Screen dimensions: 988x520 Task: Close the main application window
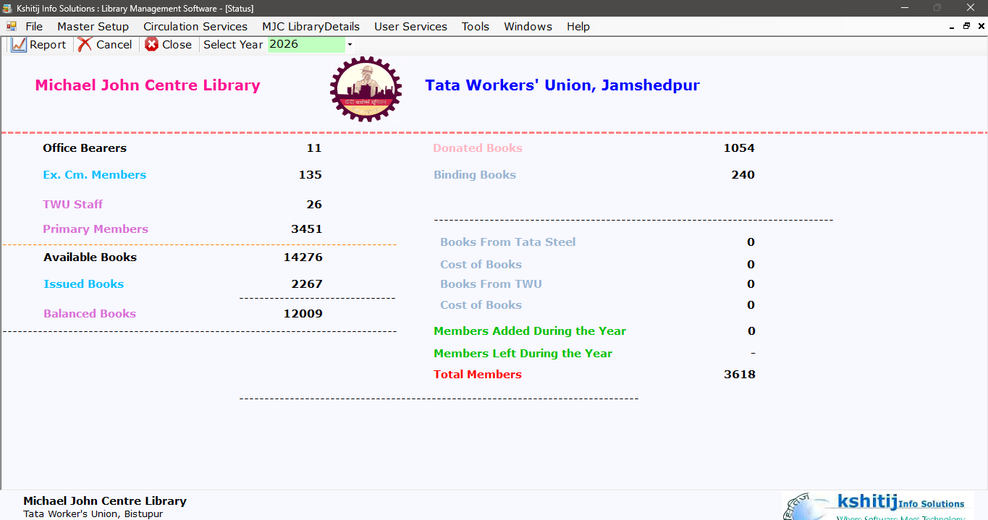click(971, 8)
